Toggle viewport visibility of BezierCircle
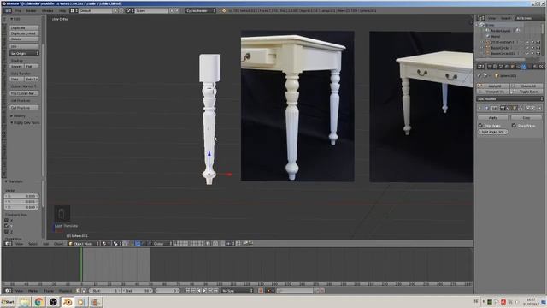This screenshot has height=308, width=547. [x=526, y=48]
